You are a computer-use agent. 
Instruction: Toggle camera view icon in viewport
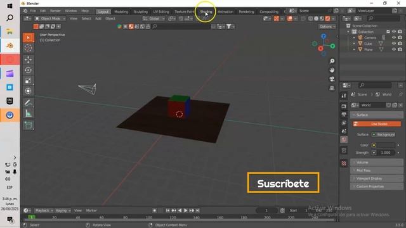[x=332, y=79]
